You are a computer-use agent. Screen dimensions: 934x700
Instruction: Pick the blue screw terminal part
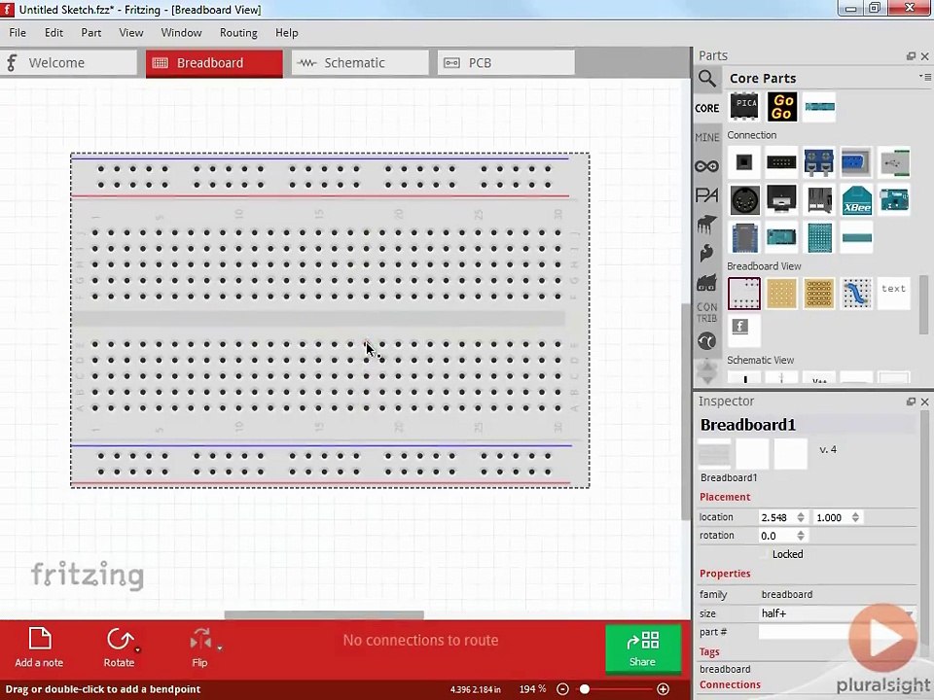819,162
